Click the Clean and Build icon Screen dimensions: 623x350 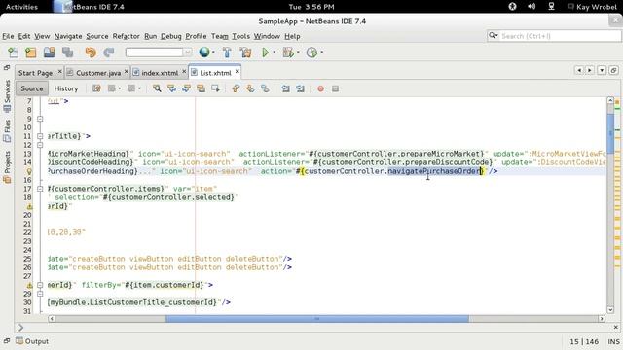pyautogui.click(x=245, y=52)
